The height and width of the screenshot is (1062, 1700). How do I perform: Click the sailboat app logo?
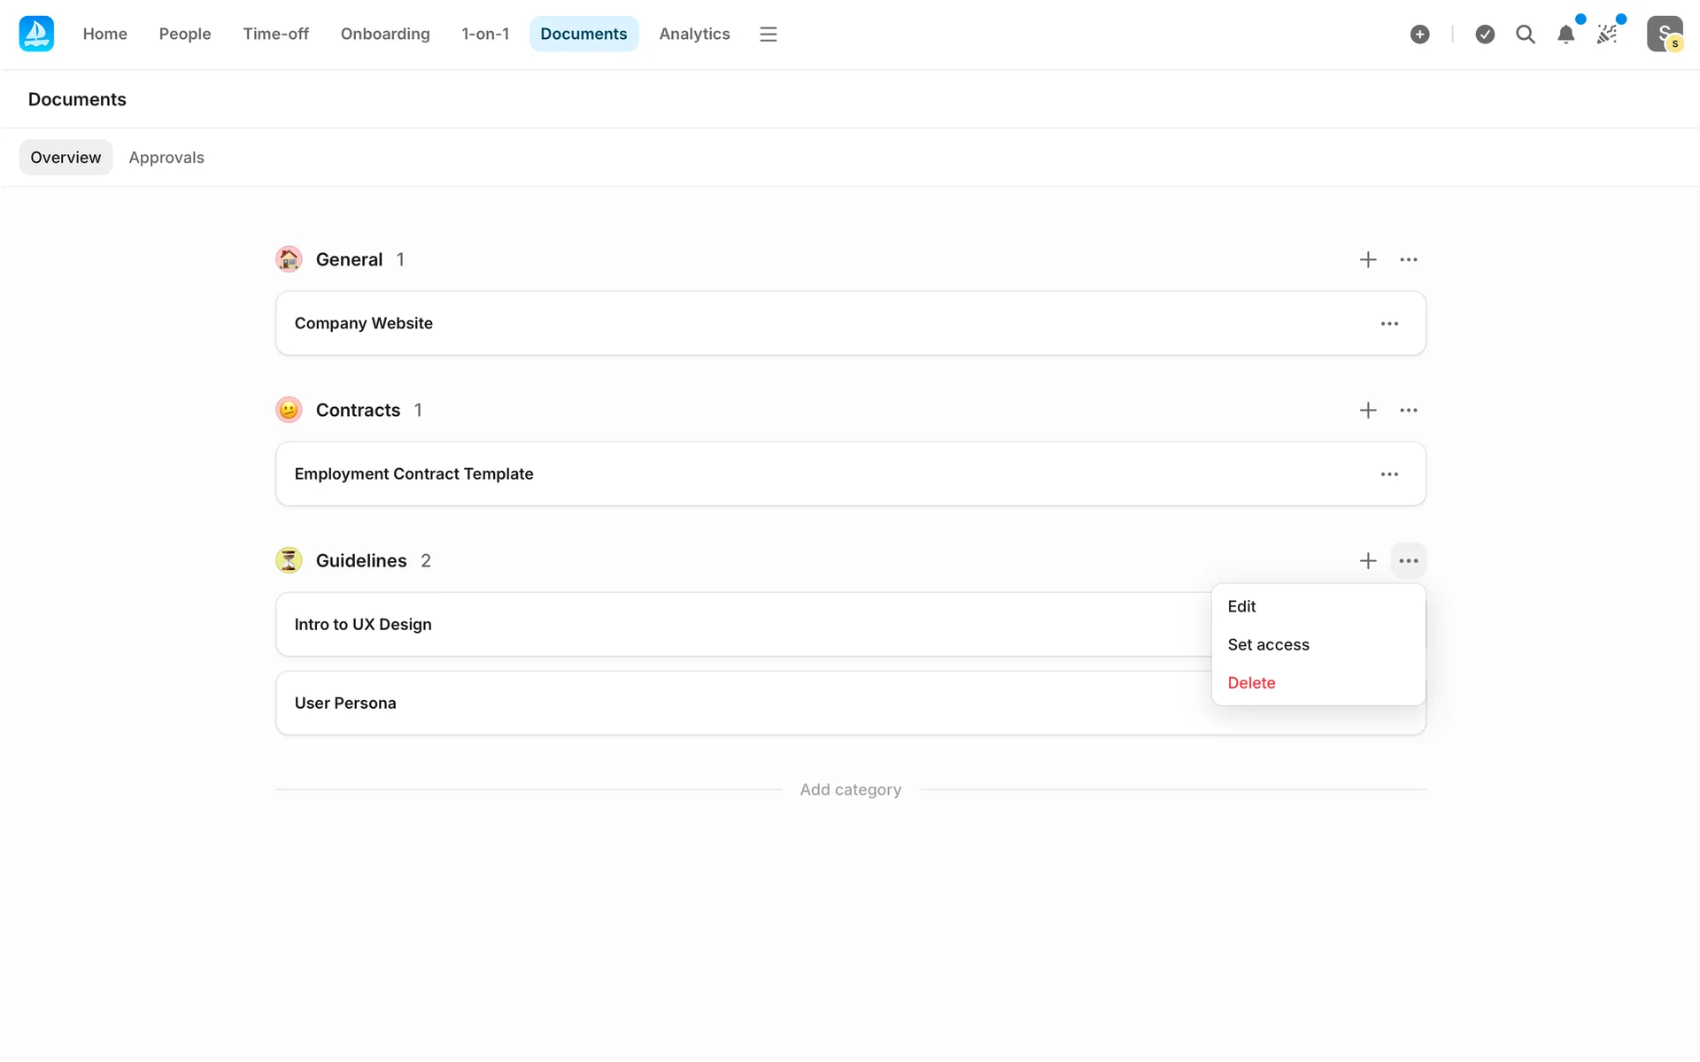point(36,34)
